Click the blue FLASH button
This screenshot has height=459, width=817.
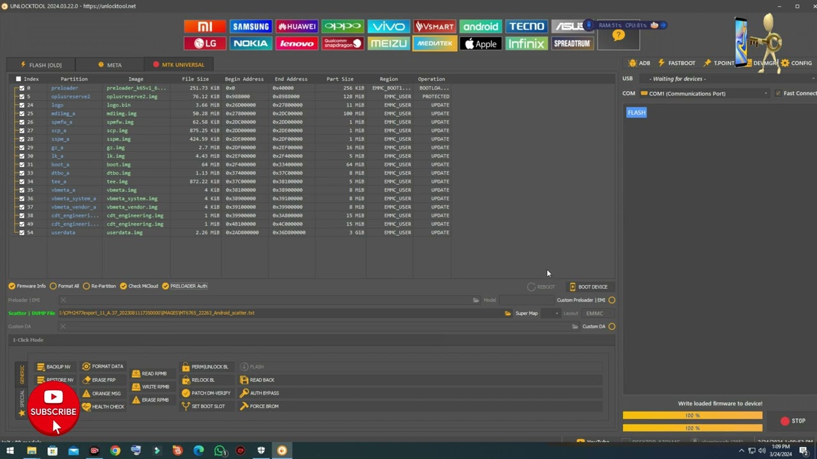click(x=636, y=113)
